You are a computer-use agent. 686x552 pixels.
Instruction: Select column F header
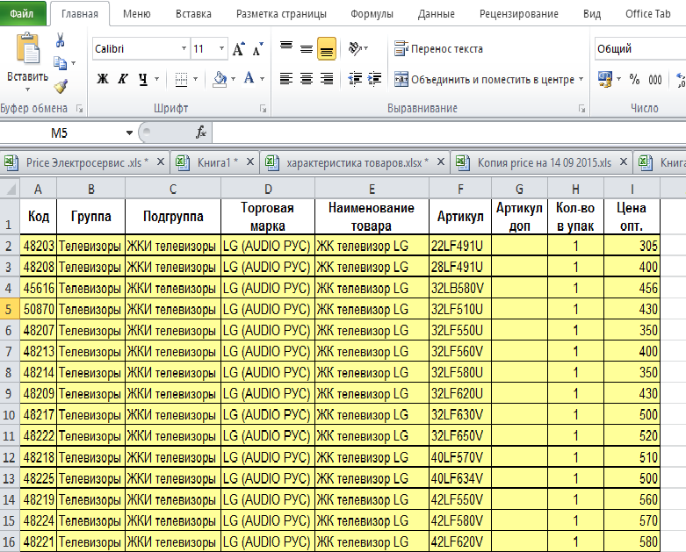point(460,189)
